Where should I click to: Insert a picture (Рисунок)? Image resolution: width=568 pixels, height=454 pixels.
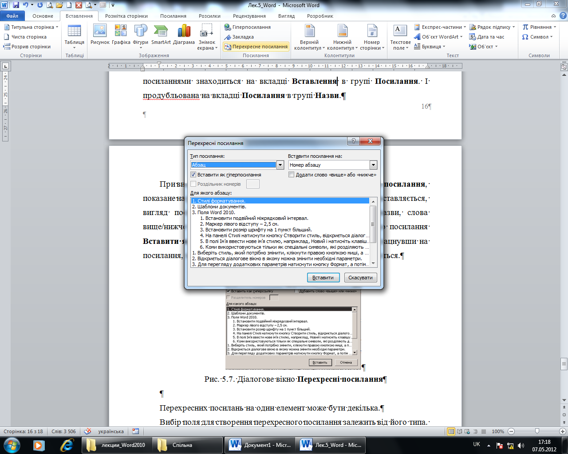[100, 35]
